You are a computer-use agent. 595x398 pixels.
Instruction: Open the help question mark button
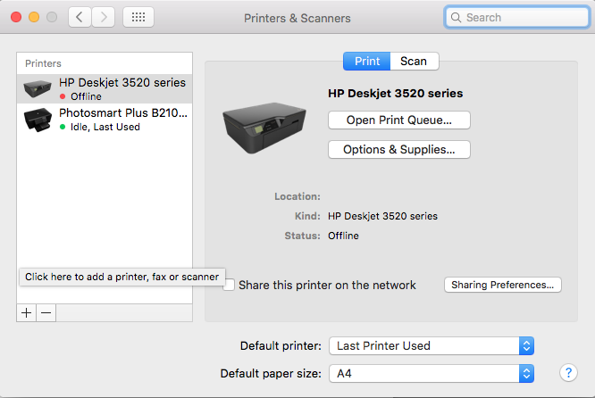click(x=567, y=372)
